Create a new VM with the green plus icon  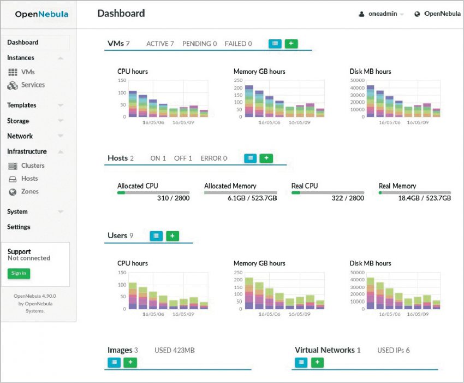pyautogui.click(x=291, y=44)
